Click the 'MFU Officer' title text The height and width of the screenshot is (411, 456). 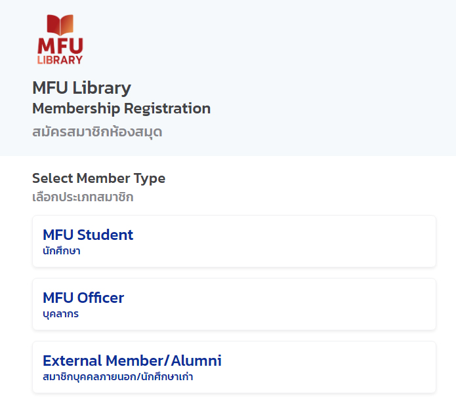pos(83,298)
